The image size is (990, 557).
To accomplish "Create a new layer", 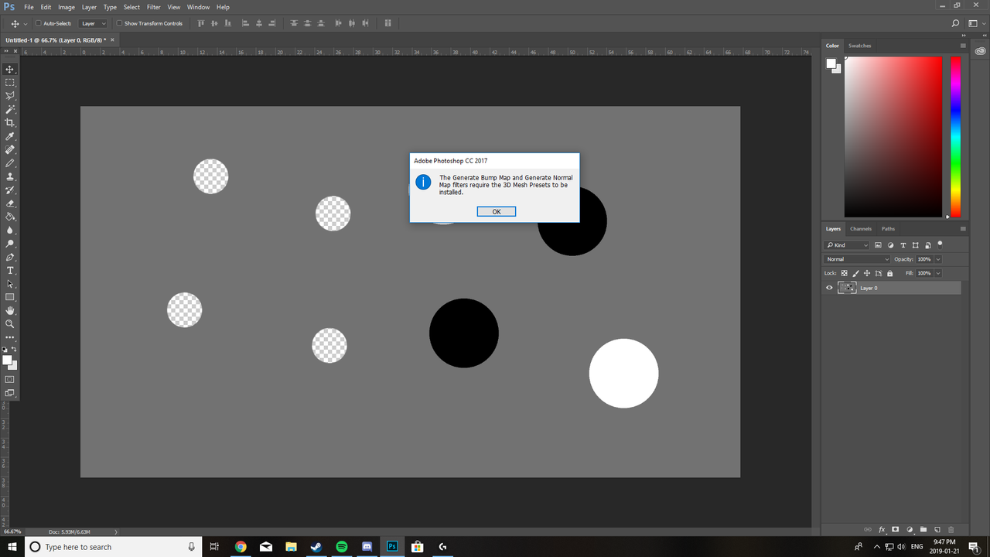I will pyautogui.click(x=937, y=529).
